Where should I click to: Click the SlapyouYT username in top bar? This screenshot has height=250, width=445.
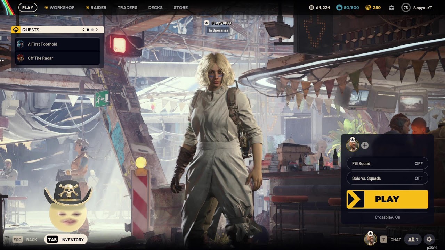(423, 8)
